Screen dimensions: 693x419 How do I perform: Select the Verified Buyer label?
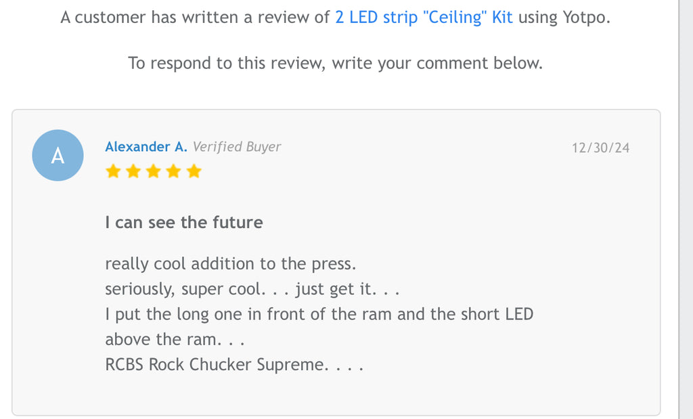click(x=237, y=146)
